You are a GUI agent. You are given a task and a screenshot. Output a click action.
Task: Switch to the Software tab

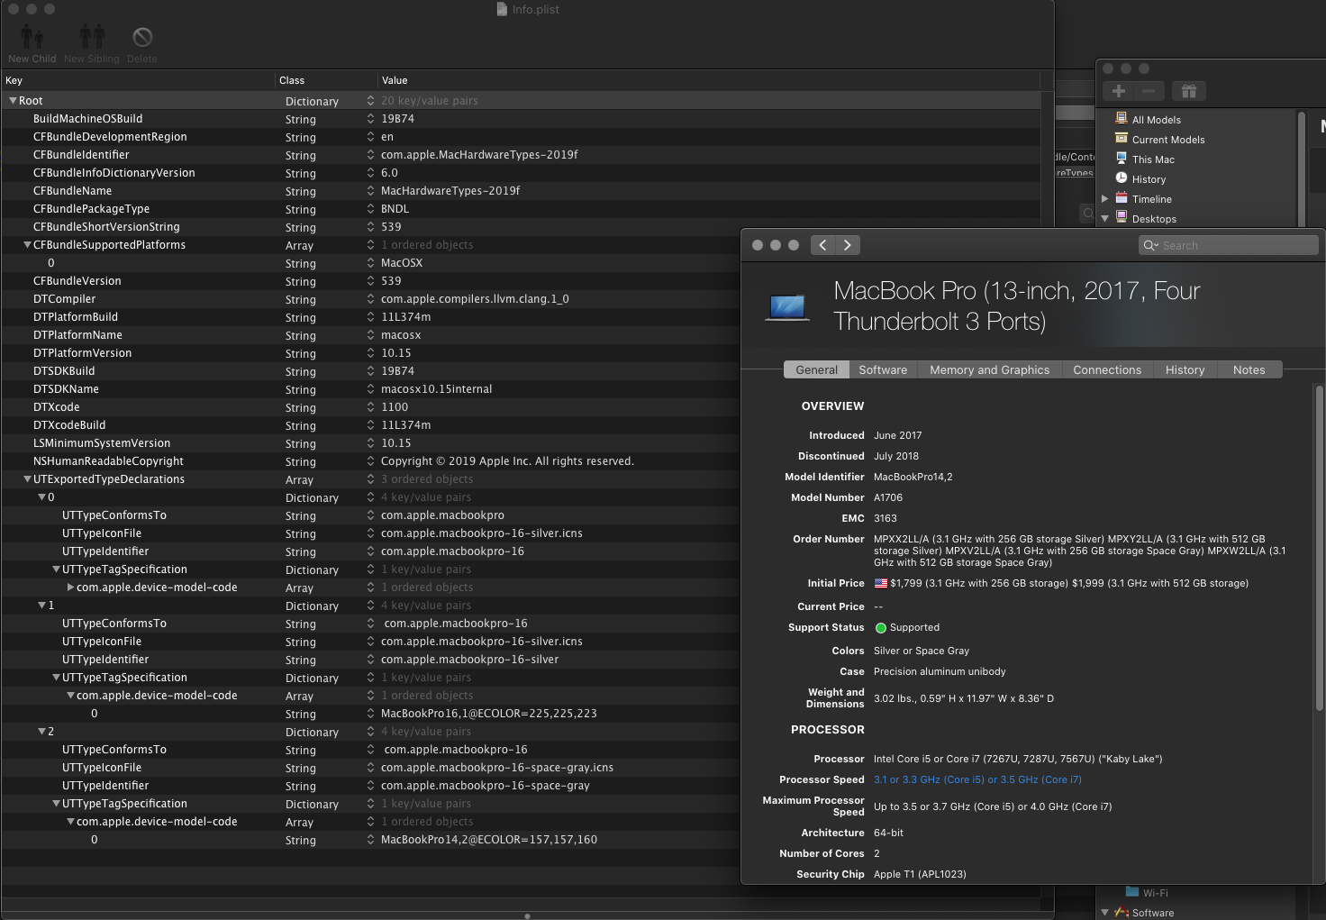pos(883,370)
